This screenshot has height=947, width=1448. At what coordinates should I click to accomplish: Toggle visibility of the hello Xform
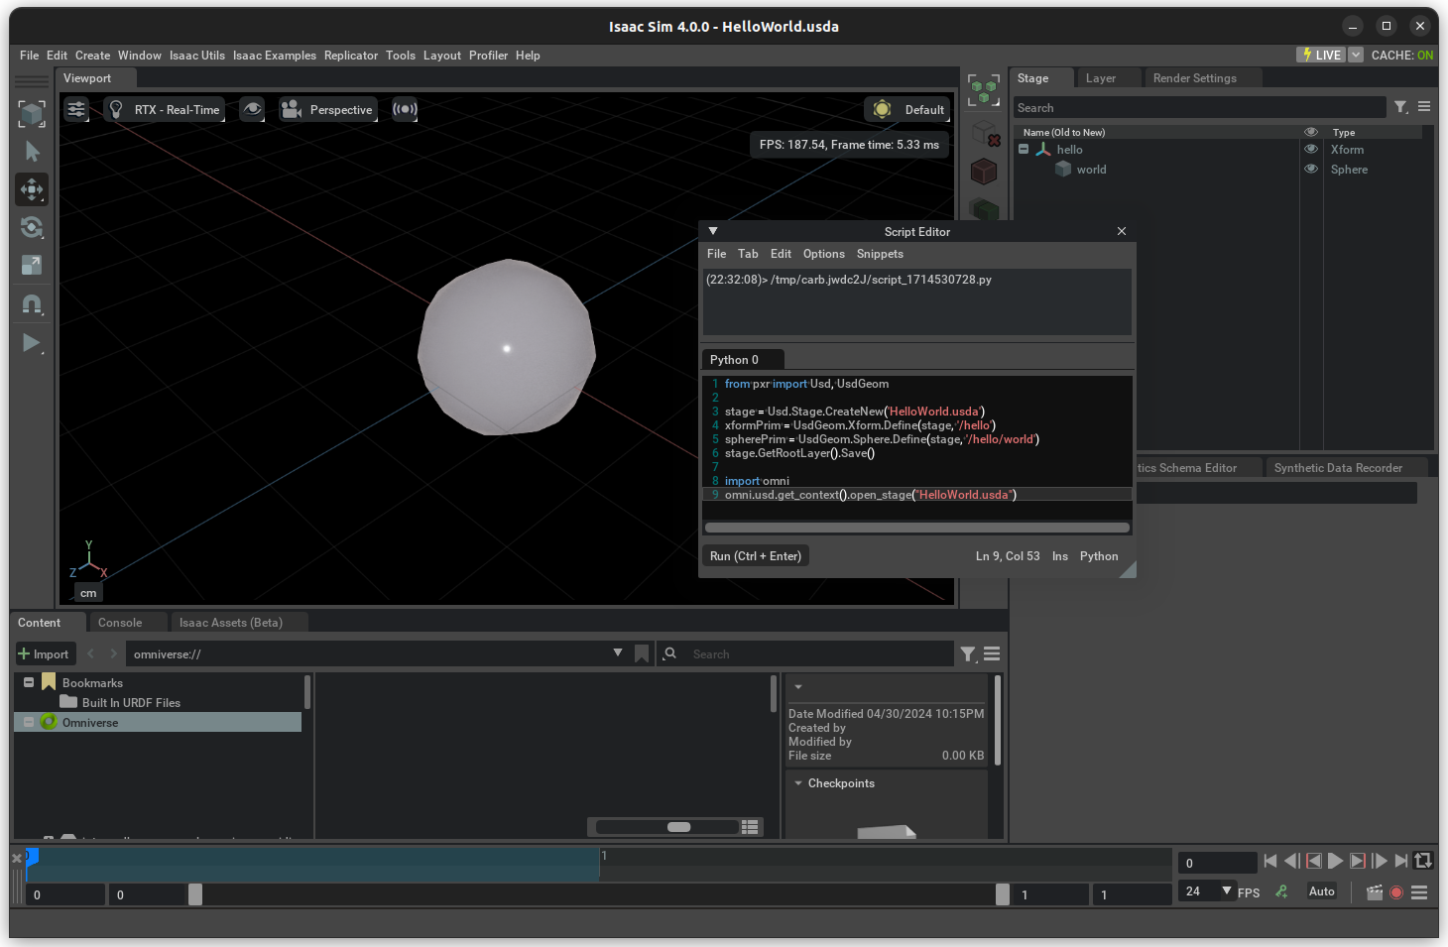point(1310,150)
